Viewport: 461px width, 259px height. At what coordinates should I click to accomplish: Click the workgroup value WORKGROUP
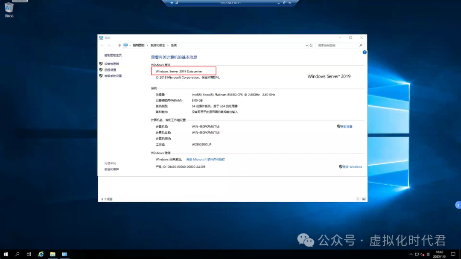click(x=201, y=145)
